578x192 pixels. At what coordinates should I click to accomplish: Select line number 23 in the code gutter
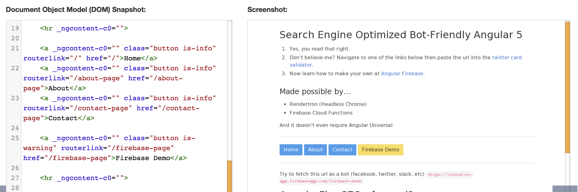tap(15, 98)
